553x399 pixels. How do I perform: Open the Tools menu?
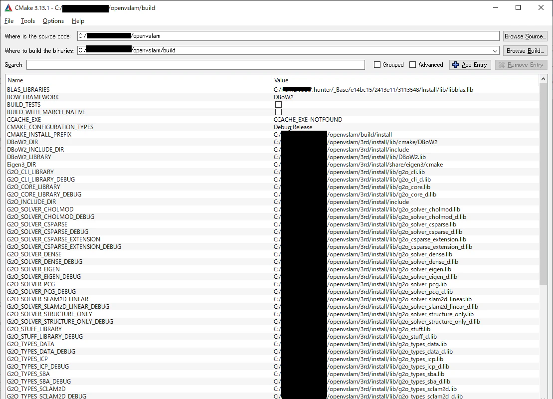28,21
